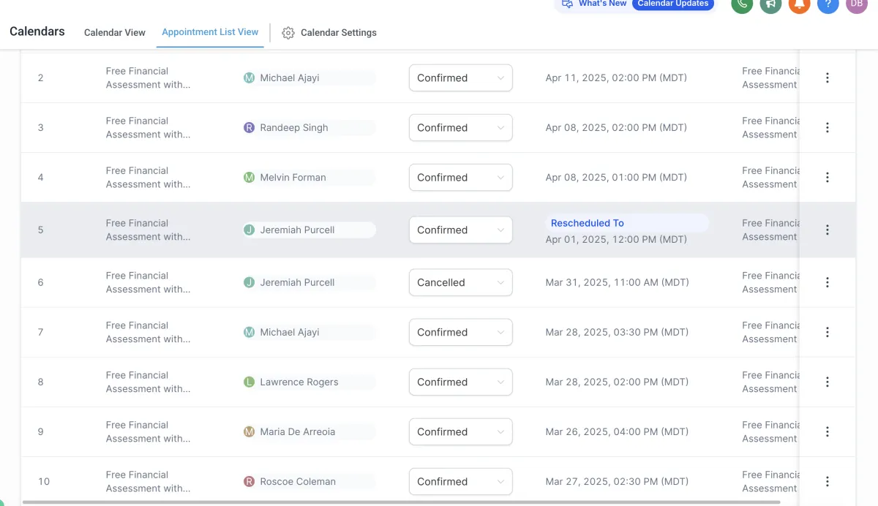878x506 pixels.
Task: Open the DB user profile avatar
Action: coord(856,4)
